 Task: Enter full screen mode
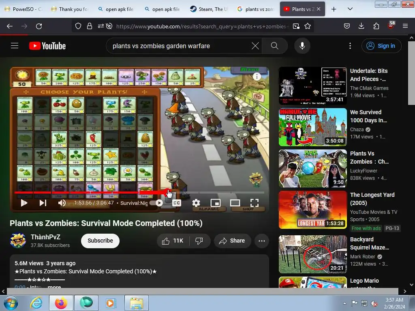[255, 203]
